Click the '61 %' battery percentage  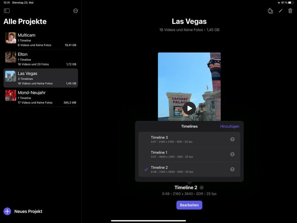pyautogui.click(x=284, y=3)
